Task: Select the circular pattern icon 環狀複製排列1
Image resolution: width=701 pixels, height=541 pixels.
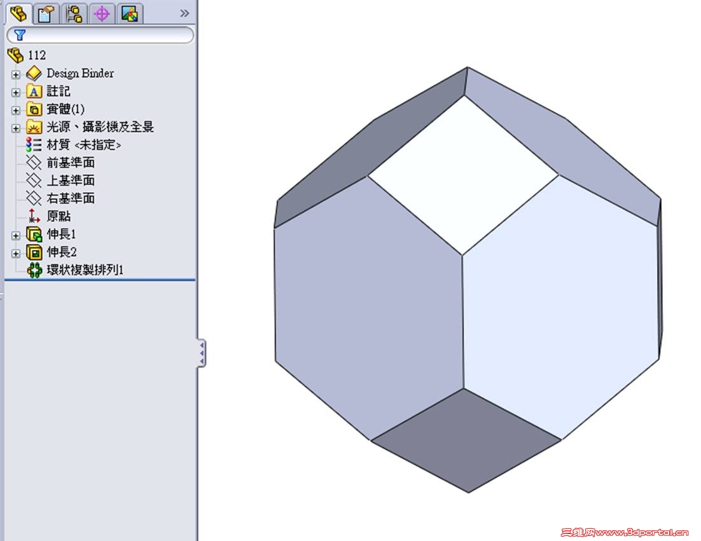Action: click(34, 270)
